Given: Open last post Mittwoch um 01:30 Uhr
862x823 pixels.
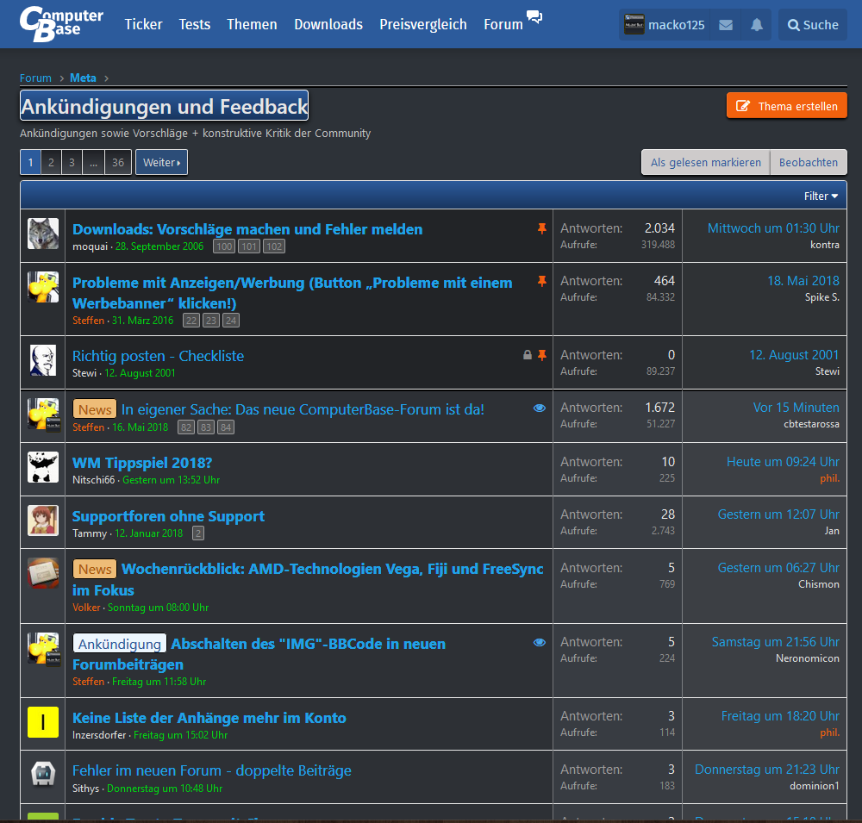Looking at the screenshot, I should coord(773,228).
